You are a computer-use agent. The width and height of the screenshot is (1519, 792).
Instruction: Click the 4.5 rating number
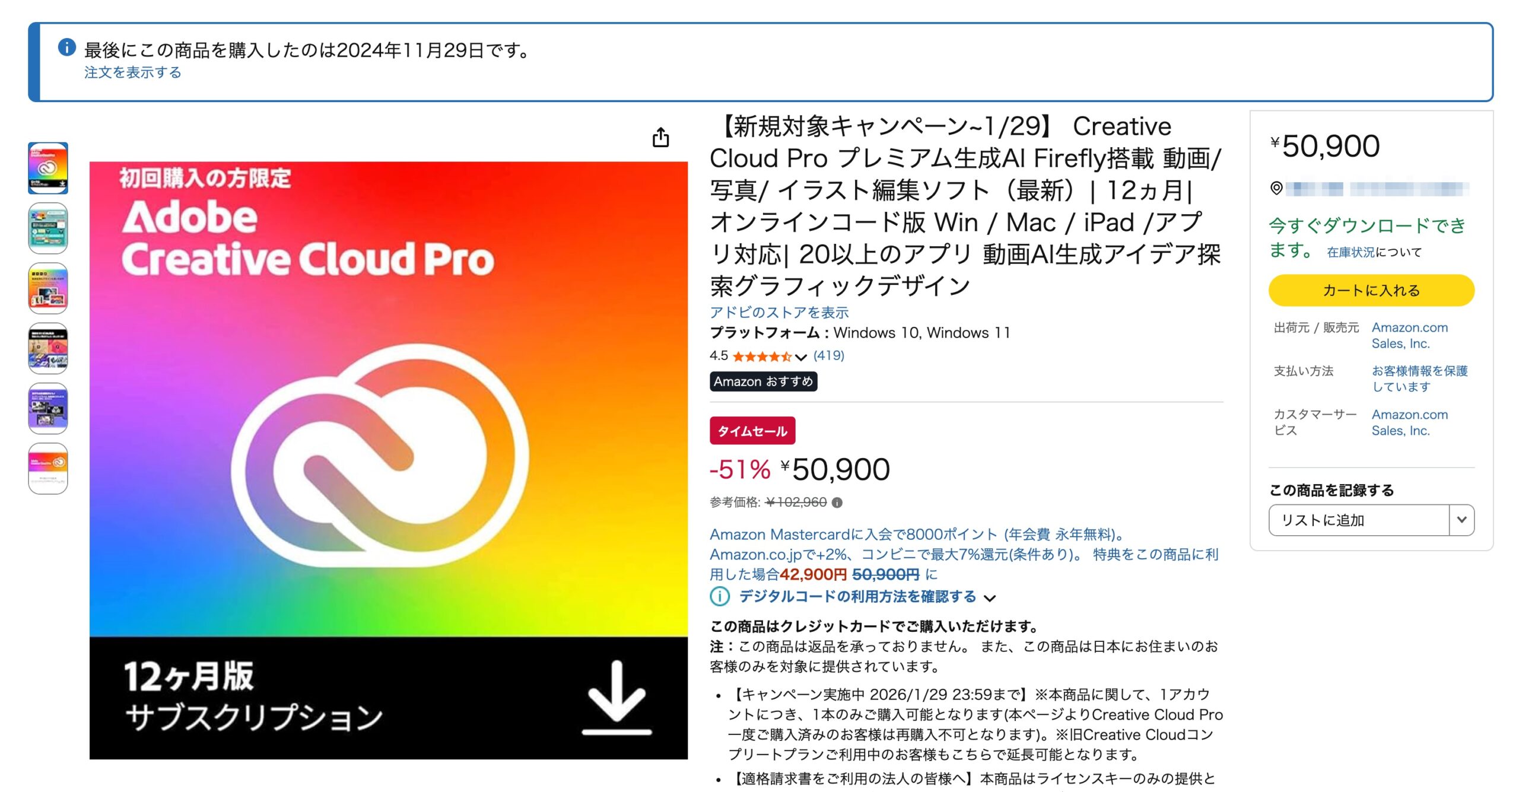click(719, 355)
